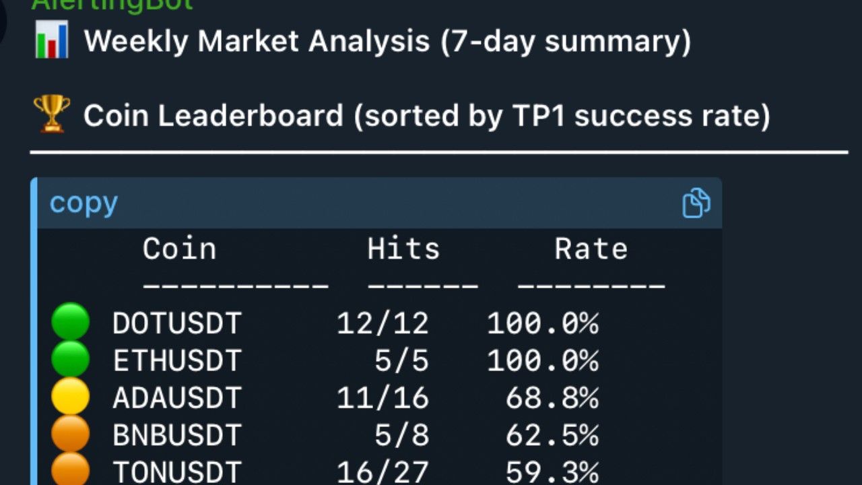Click the green circle beside DOTUSDT
The image size is (862, 485).
[71, 321]
